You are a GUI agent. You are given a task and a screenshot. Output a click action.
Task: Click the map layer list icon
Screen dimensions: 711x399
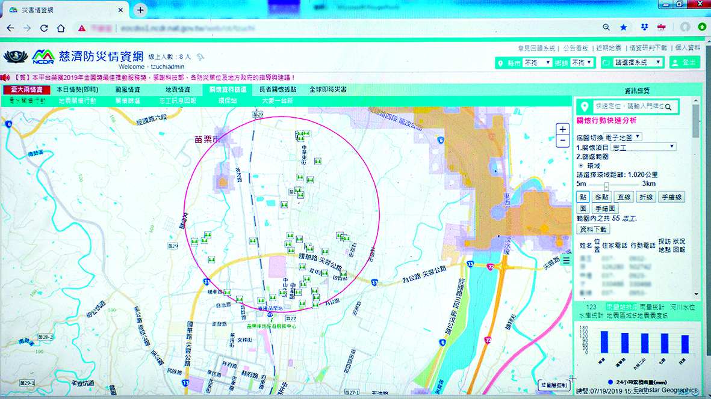tap(567, 260)
